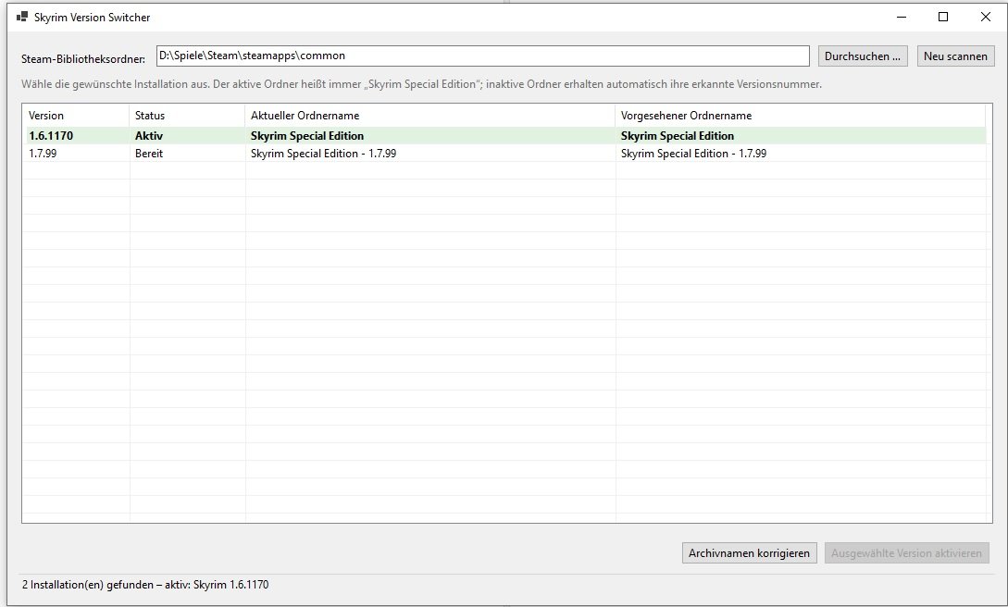Focus the Steam-Bibliotheksordner path field

point(483,56)
